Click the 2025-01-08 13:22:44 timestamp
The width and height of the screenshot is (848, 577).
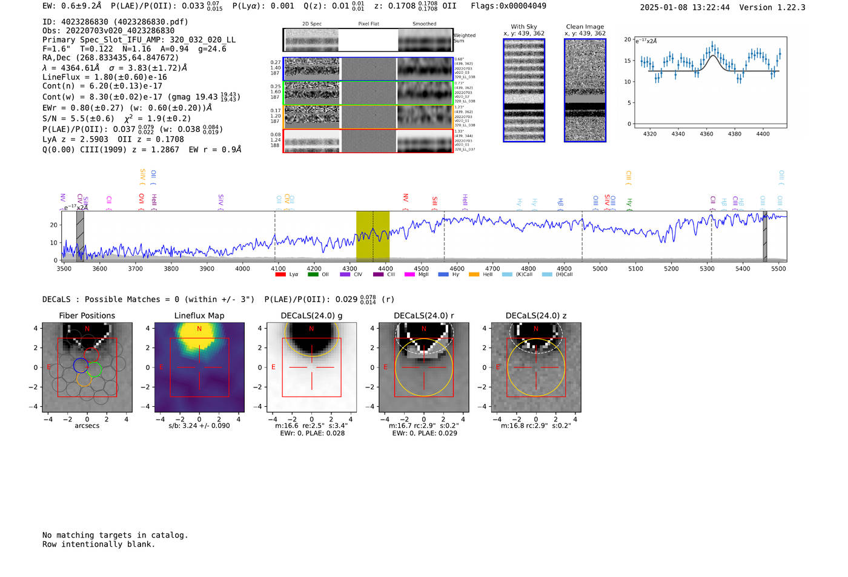point(685,7)
